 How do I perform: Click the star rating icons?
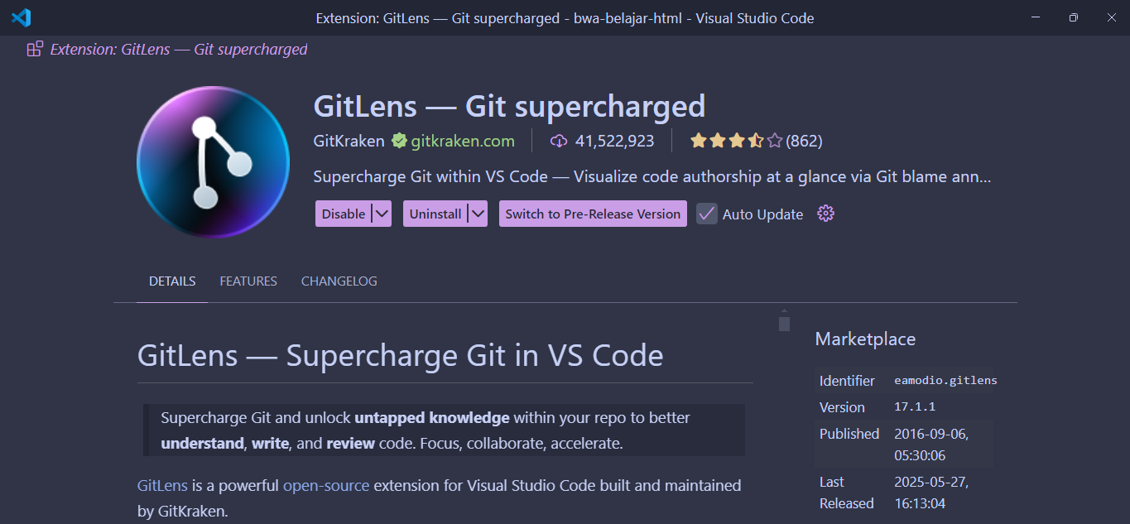tap(736, 141)
